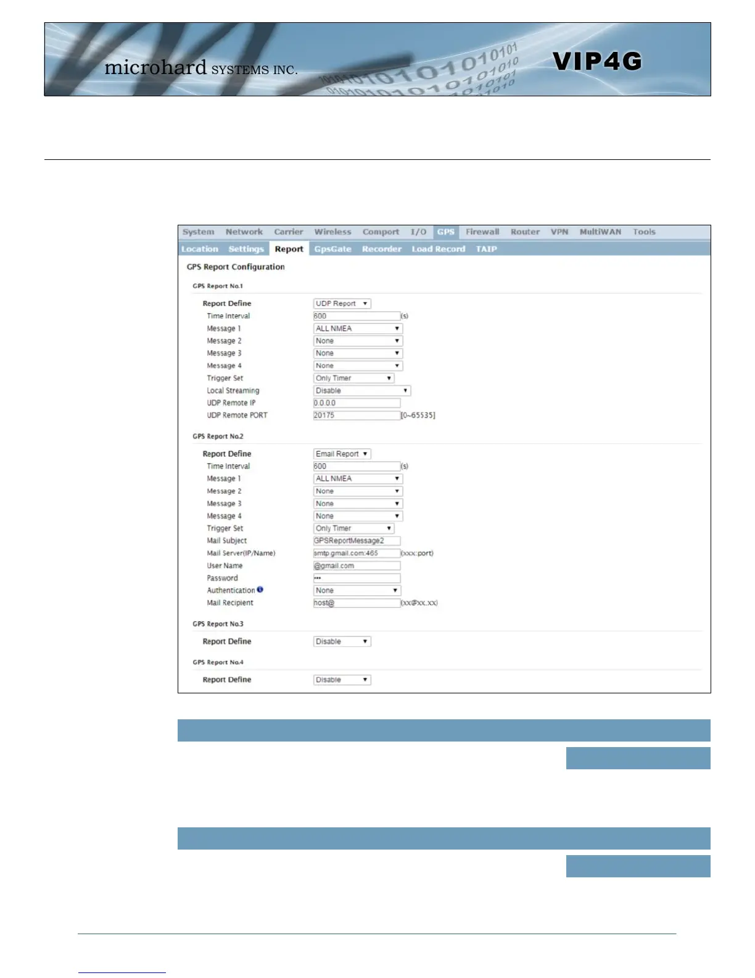Select the Report submenu tab

pyautogui.click(x=289, y=249)
